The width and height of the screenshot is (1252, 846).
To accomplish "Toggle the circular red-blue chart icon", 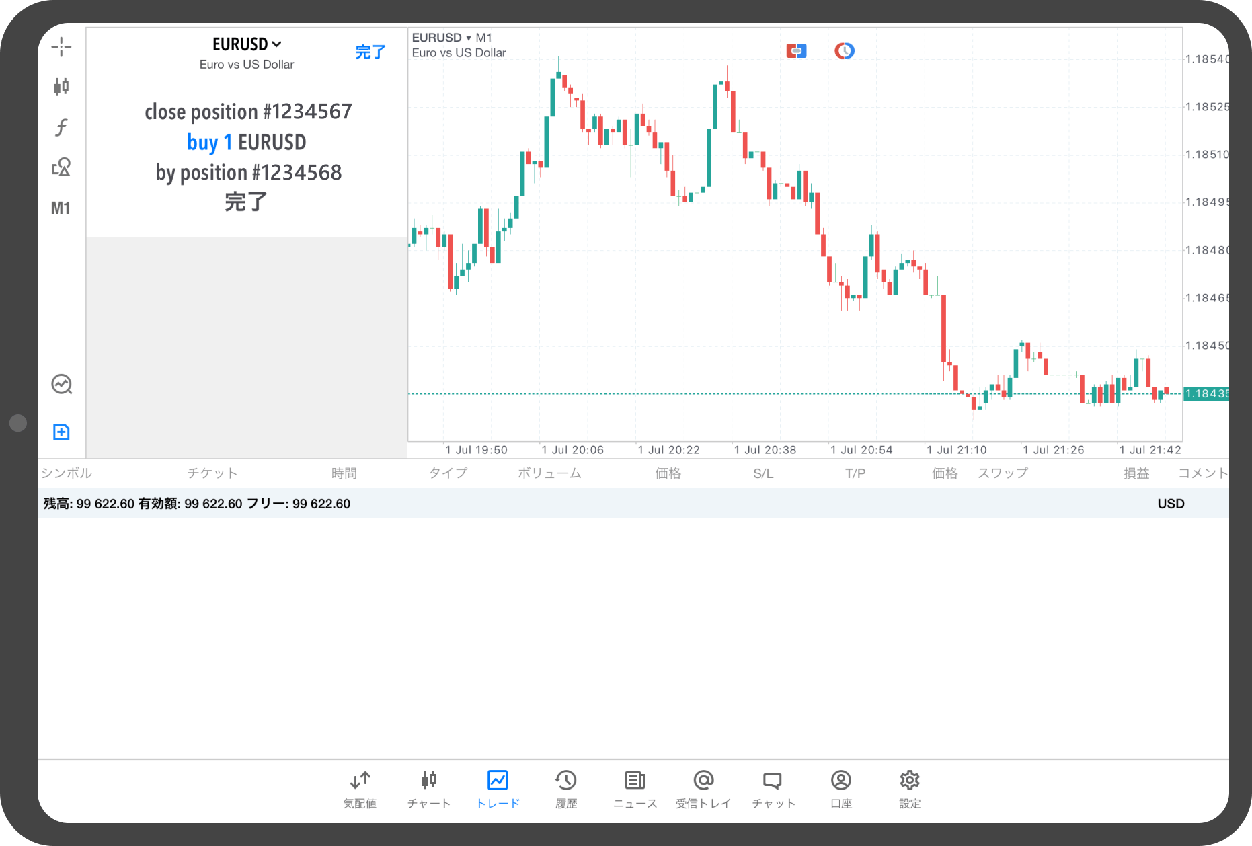I will click(x=844, y=51).
